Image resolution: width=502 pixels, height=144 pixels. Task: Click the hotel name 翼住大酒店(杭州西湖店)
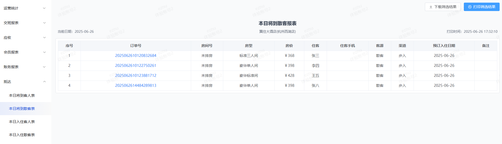click(277, 31)
